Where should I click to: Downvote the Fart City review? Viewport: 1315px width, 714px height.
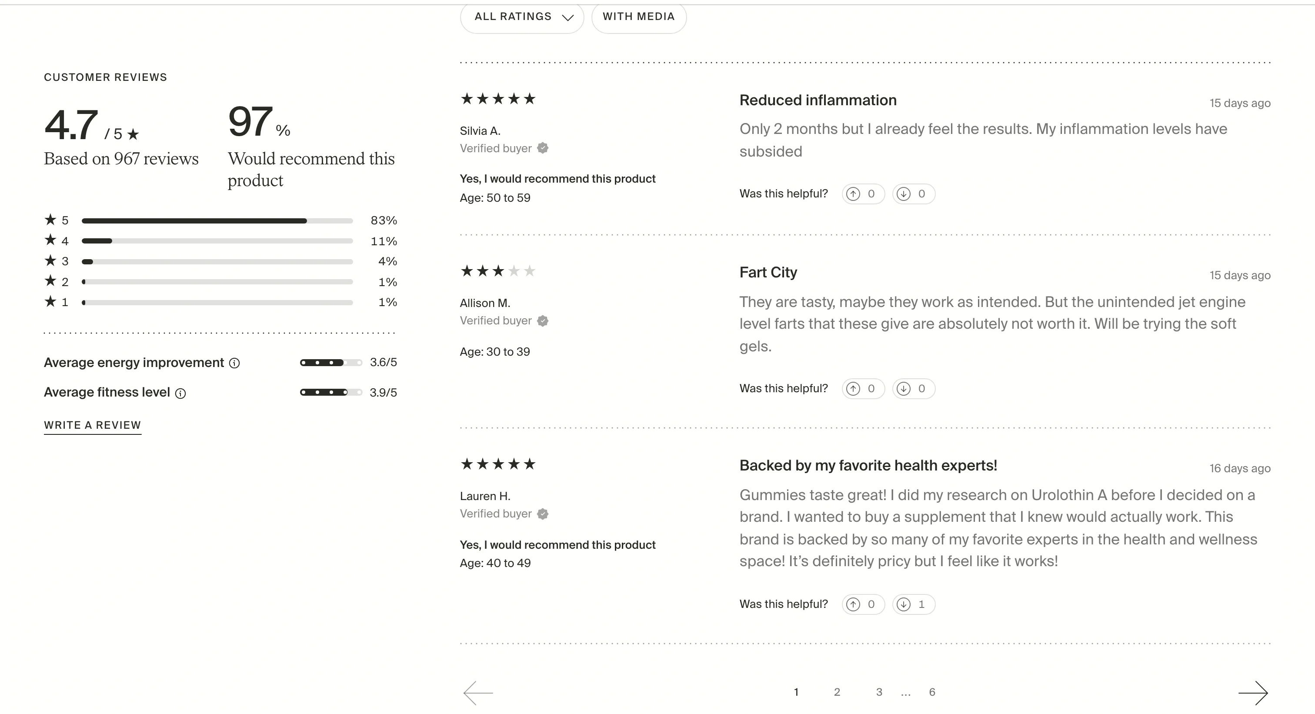pyautogui.click(x=913, y=388)
